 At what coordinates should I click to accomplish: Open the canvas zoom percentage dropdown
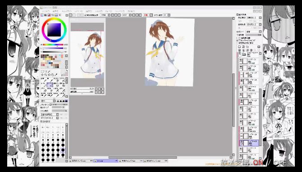(109, 15)
